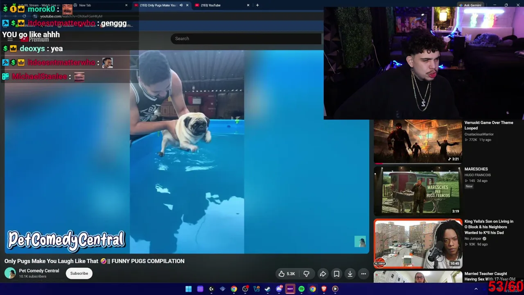Open Steam from the taskbar
This screenshot has height=295, width=524.
(x=268, y=289)
